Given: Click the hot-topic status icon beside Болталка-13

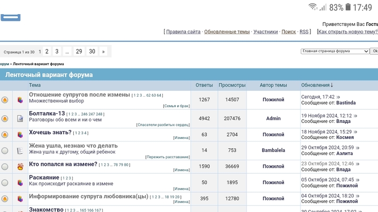Looking at the screenshot, I should [x=5, y=119].
